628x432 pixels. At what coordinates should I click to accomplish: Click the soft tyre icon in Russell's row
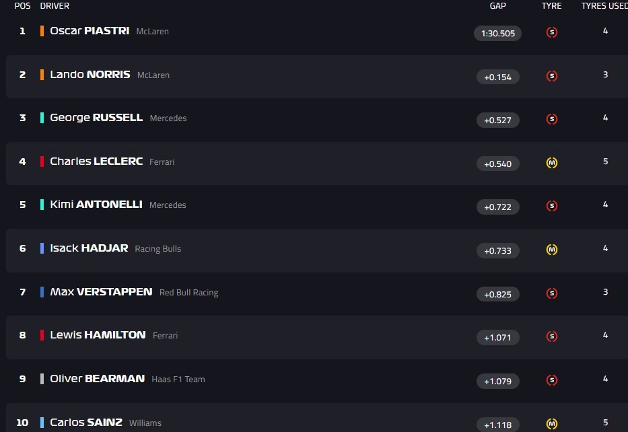pyautogui.click(x=551, y=119)
